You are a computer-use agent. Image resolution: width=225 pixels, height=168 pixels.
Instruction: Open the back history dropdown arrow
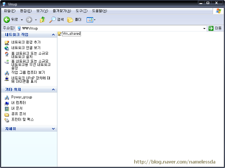(22, 20)
